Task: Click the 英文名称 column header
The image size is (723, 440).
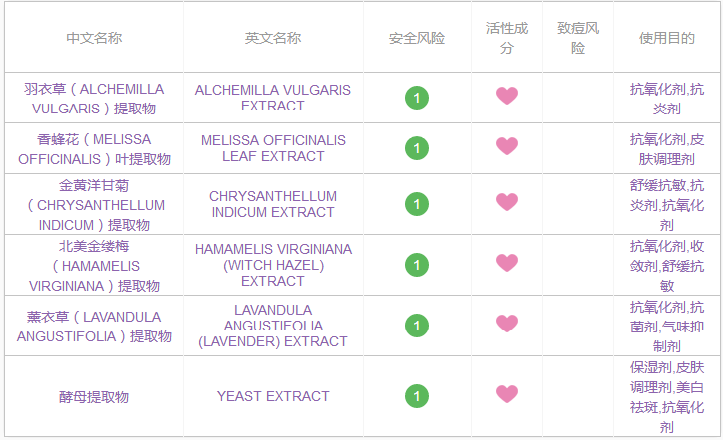Action: [x=273, y=39]
